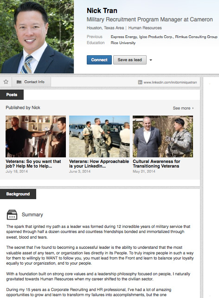This screenshot has width=219, height=298.
Task: Click See more posts link
Action: [181, 108]
